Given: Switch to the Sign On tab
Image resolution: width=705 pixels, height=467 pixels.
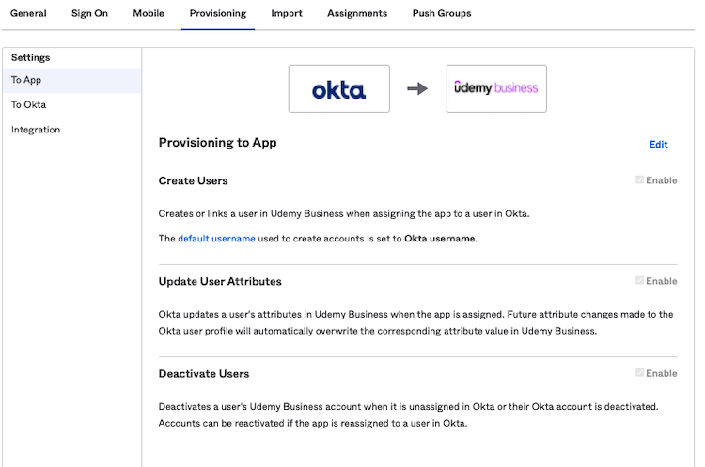Looking at the screenshot, I should point(89,14).
